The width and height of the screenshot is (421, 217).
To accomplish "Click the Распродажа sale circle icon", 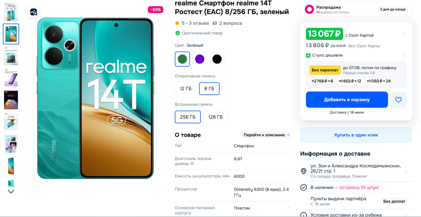I will point(309,9).
